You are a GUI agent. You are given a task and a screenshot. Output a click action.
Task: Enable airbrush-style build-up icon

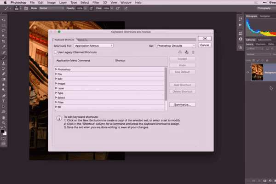118,8
